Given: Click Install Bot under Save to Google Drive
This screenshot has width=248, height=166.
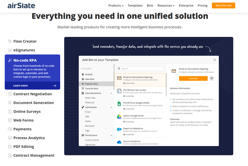Looking at the screenshot, I should pos(129,122).
